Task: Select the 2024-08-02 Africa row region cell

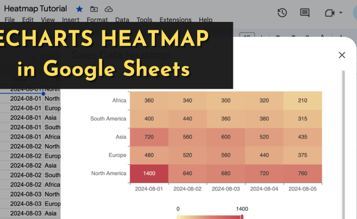Action: (52, 185)
